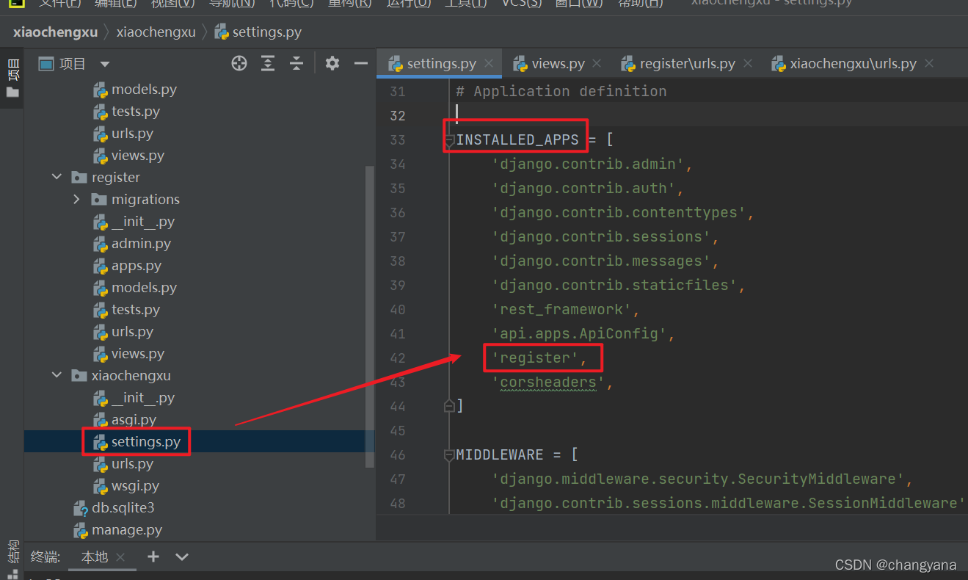The height and width of the screenshot is (580, 968).
Task: Click 'django.contrib.admin' string in code
Action: click(588, 164)
